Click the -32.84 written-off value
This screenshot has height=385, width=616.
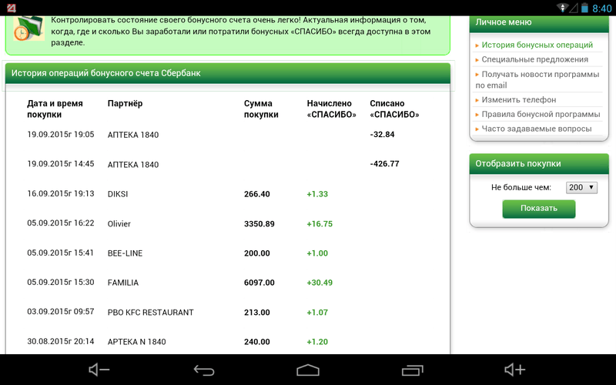[x=382, y=134]
